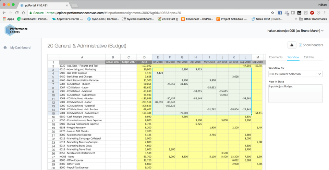Switch to the Comments tab
Viewport: 329px width, 170px height.
pos(276,57)
